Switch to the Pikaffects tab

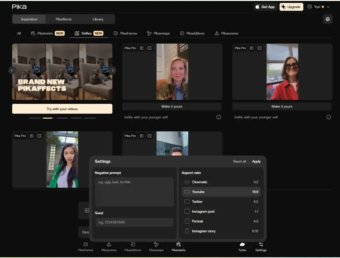click(x=63, y=19)
